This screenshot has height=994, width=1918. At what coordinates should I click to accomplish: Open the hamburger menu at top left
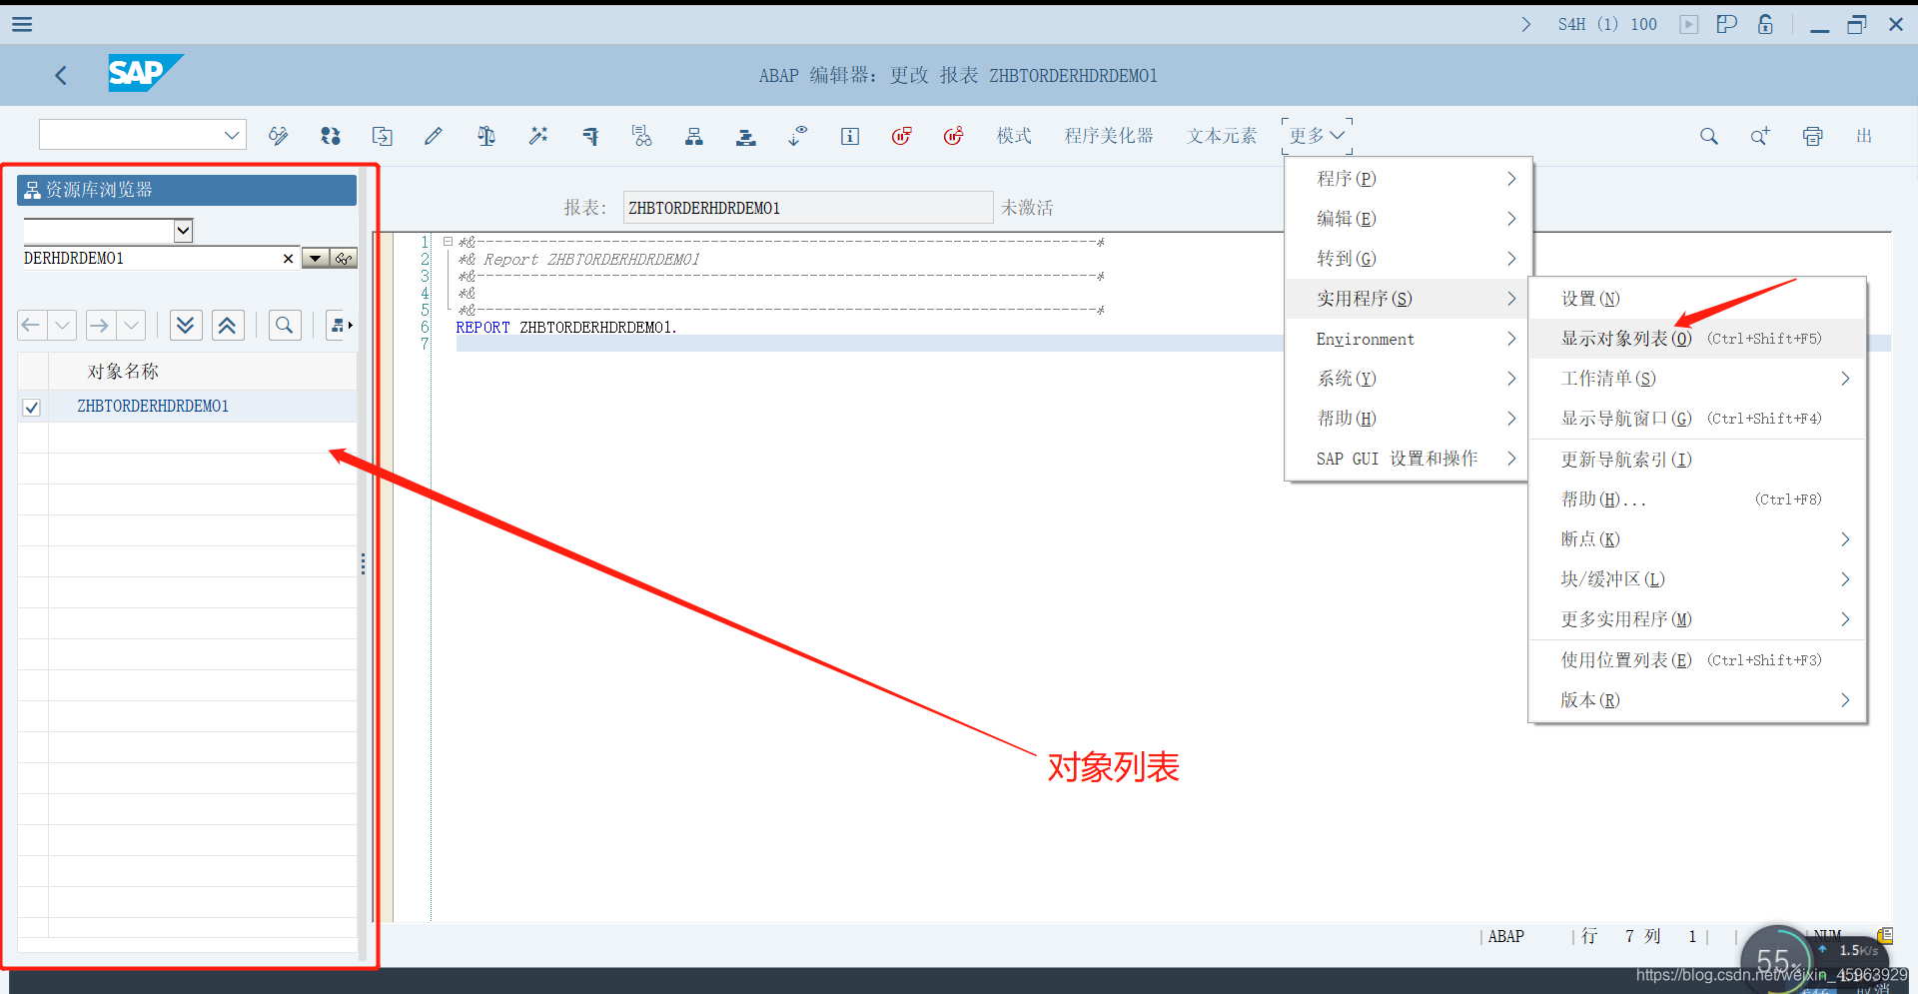coord(22,24)
